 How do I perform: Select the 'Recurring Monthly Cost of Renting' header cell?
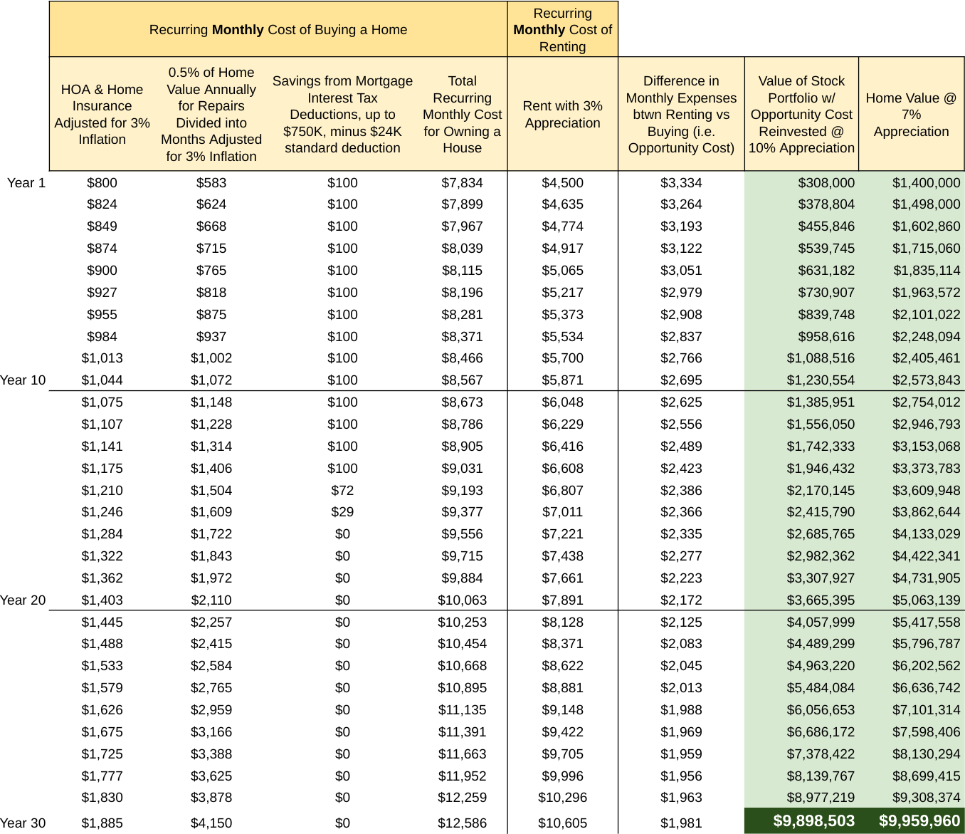562,30
